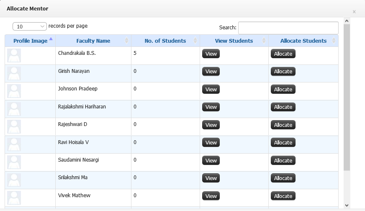This screenshot has height=211, width=365.
Task: Sort by No. of Students header
Action: coord(165,41)
